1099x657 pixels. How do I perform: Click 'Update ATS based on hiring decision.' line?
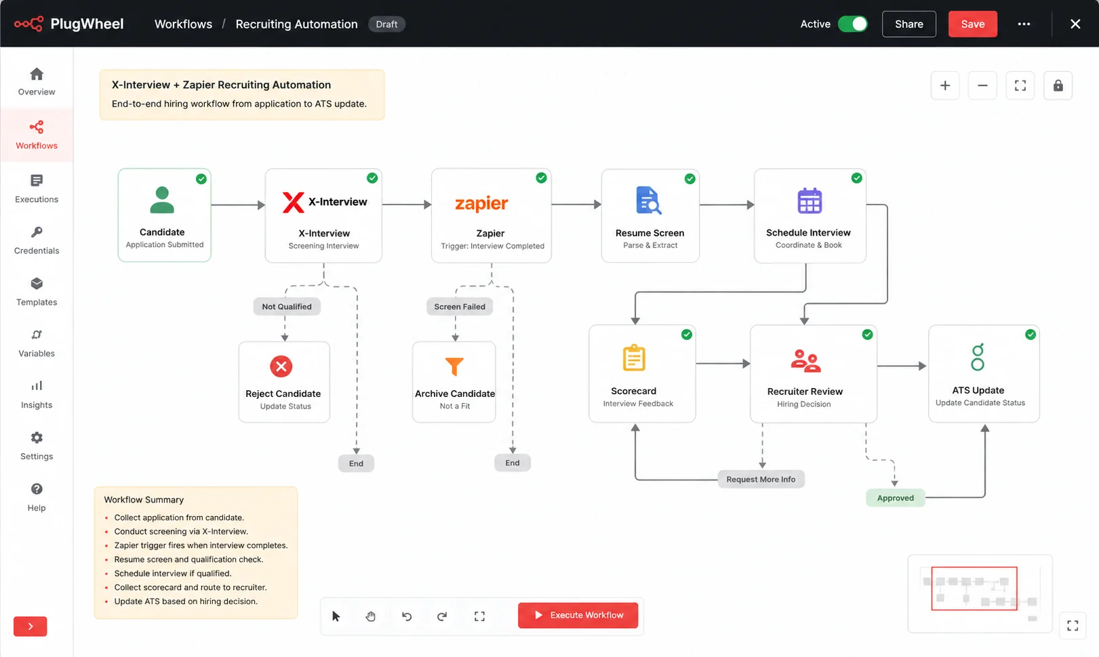pos(186,601)
